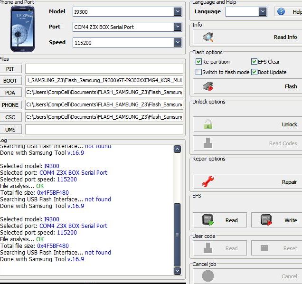Check Switch to flash mode option

198,72
